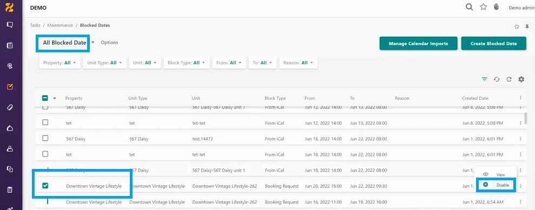Check the 567 Daisy test.14473 row
Image resolution: width=535 pixels, height=210 pixels.
pos(45,138)
